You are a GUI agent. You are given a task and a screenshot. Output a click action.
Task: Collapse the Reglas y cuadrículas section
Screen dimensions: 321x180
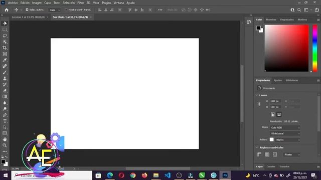[x=257, y=147]
